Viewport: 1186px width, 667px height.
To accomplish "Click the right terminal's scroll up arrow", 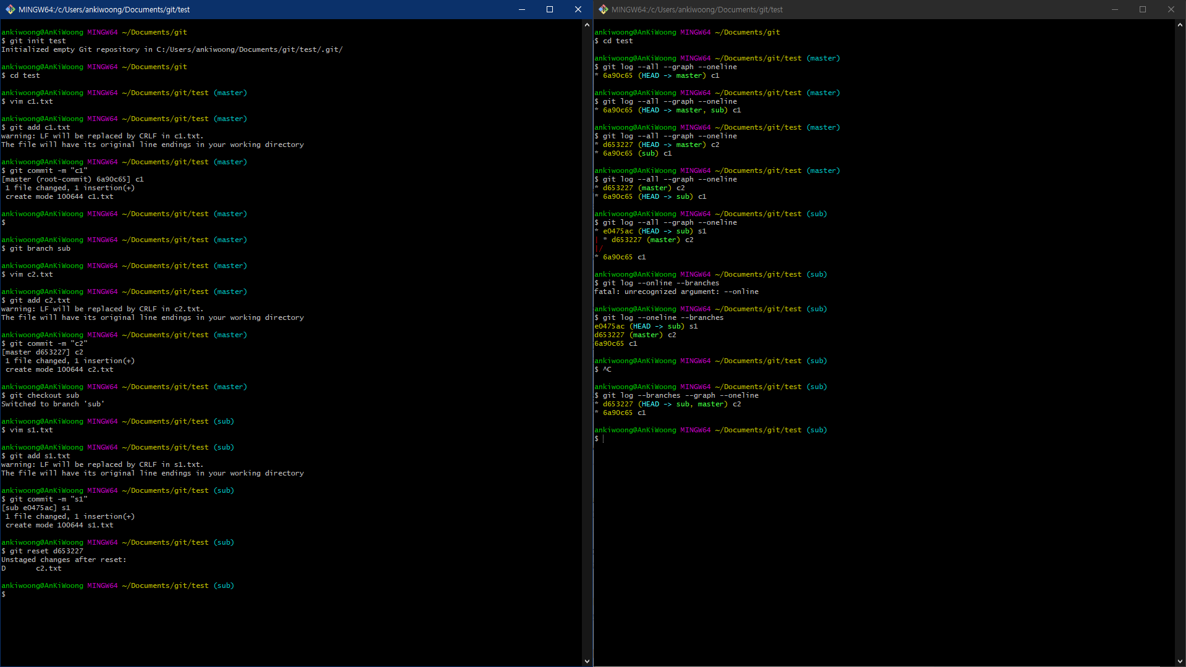I will coord(1180,25).
